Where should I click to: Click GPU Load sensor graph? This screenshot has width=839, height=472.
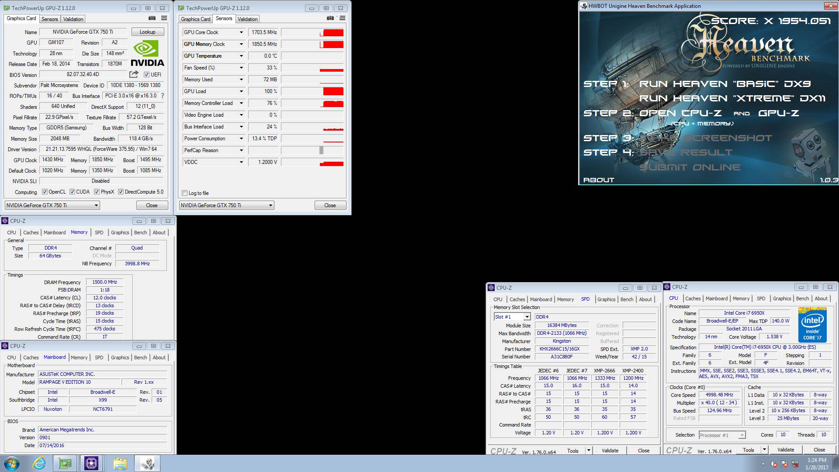312,91
